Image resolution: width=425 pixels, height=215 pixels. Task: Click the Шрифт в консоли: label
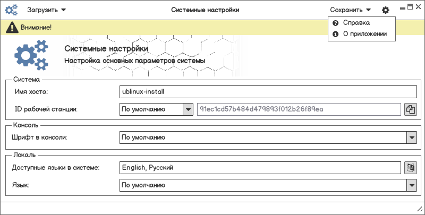(39, 137)
